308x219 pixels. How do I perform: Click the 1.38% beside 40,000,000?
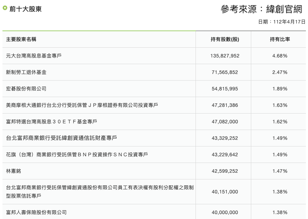pos(280,213)
